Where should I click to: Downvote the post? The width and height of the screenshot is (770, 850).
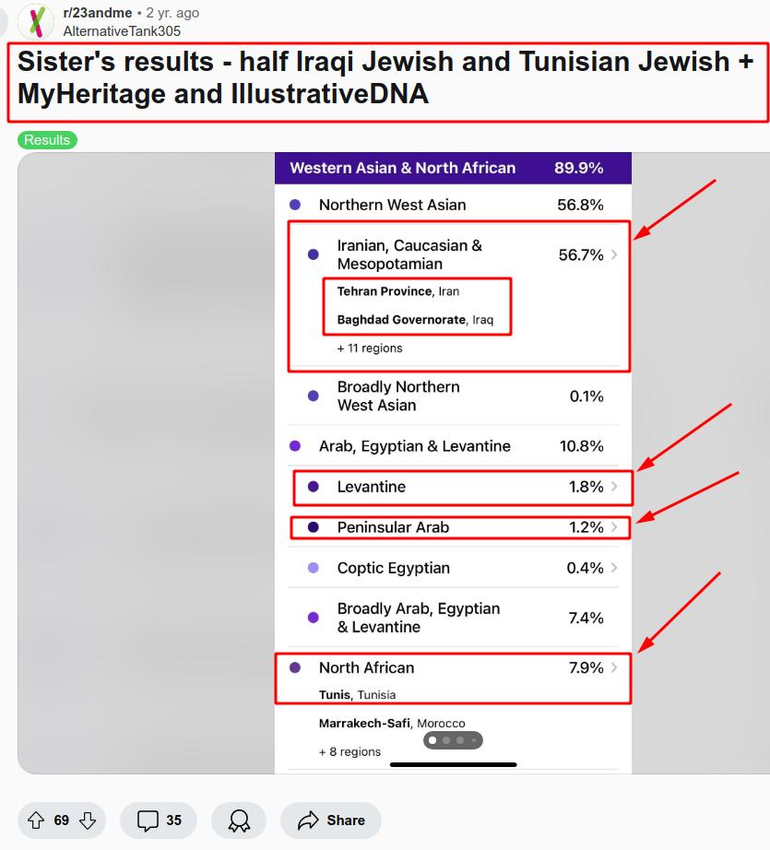click(x=88, y=820)
